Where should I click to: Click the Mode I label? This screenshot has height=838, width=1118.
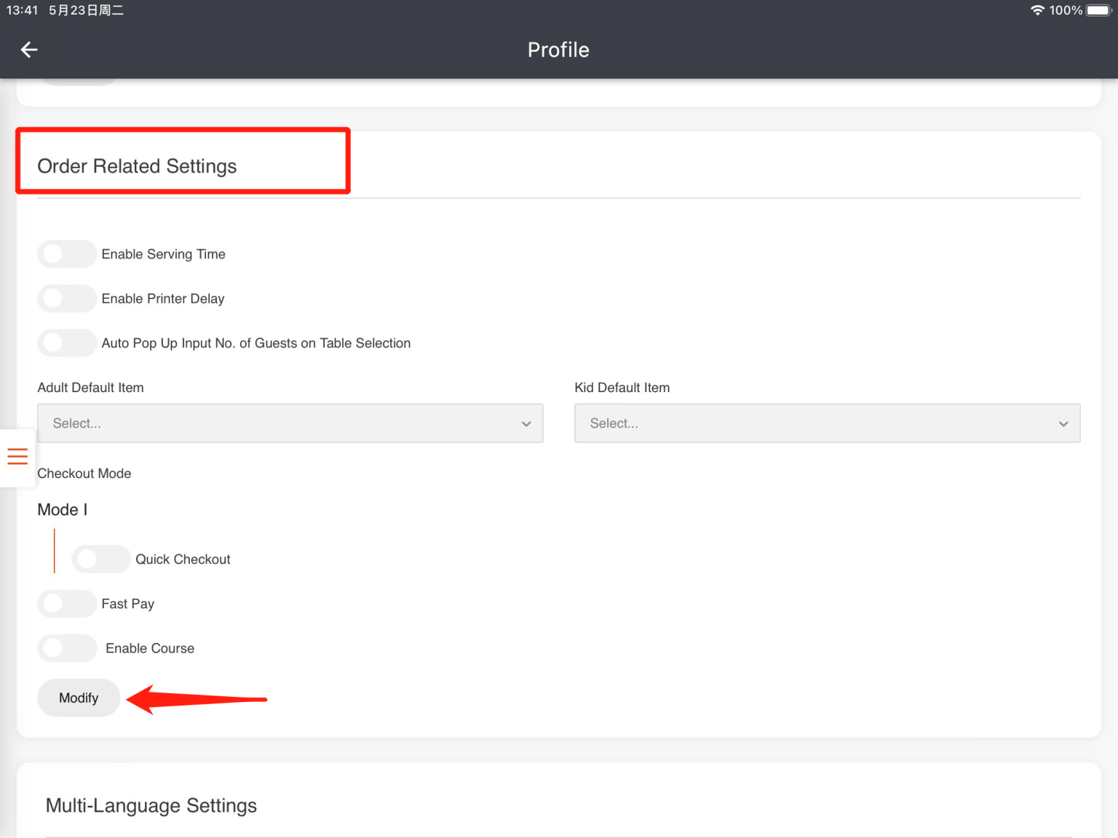62,509
